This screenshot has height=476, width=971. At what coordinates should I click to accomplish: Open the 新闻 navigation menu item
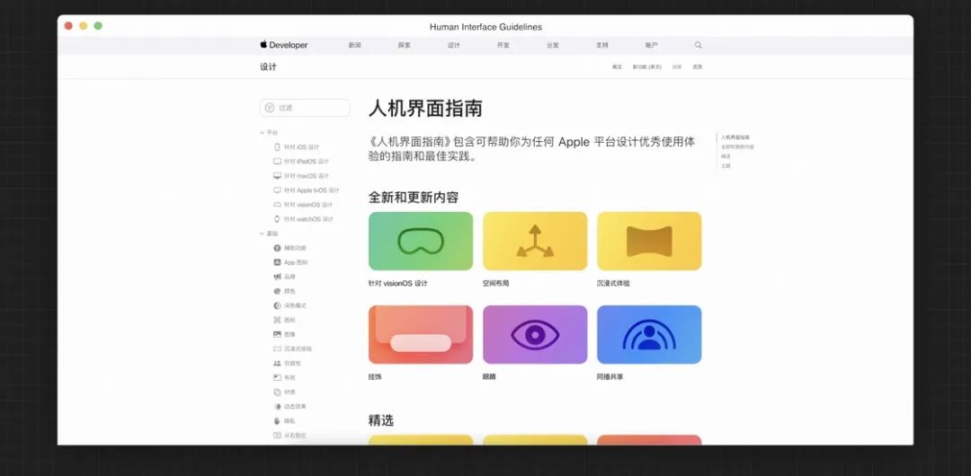tap(354, 45)
